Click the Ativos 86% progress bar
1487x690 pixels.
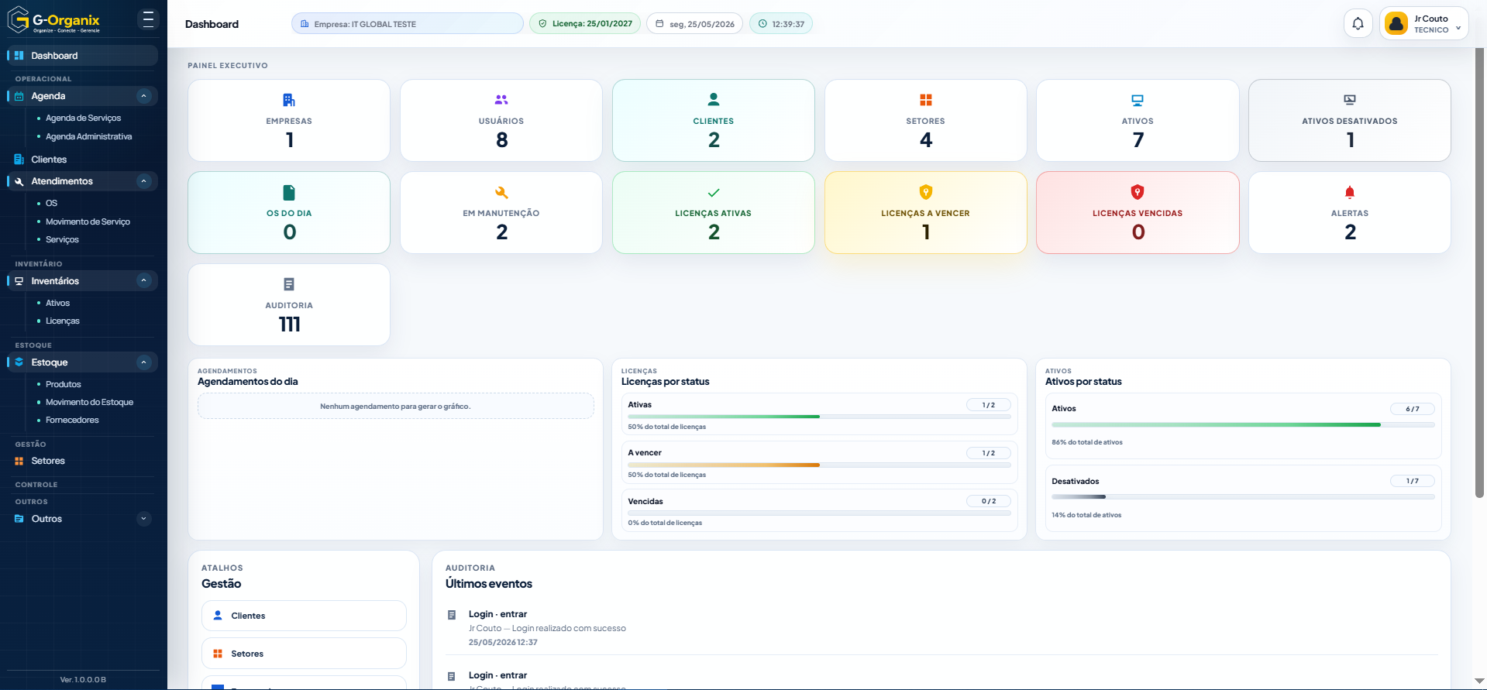[1243, 424]
